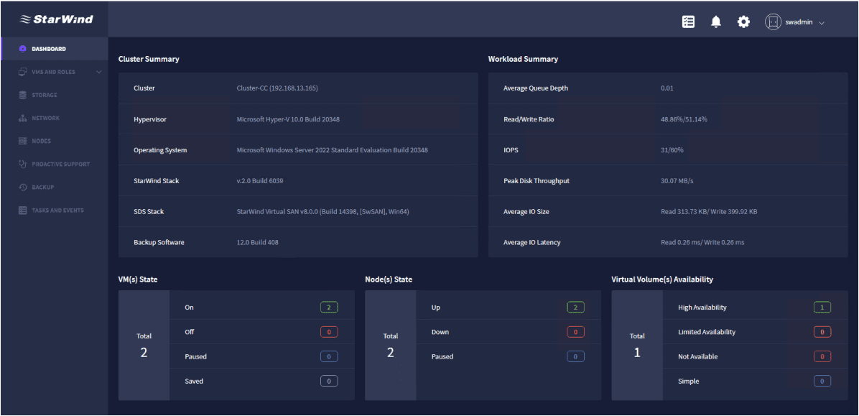859x416 pixels.
Task: Click the High Availability count badge
Action: [x=822, y=308]
